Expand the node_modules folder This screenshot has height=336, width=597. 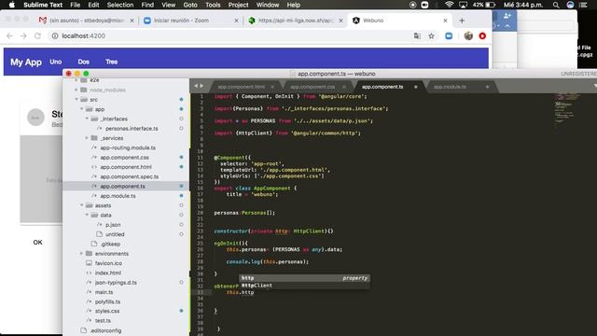coord(76,90)
